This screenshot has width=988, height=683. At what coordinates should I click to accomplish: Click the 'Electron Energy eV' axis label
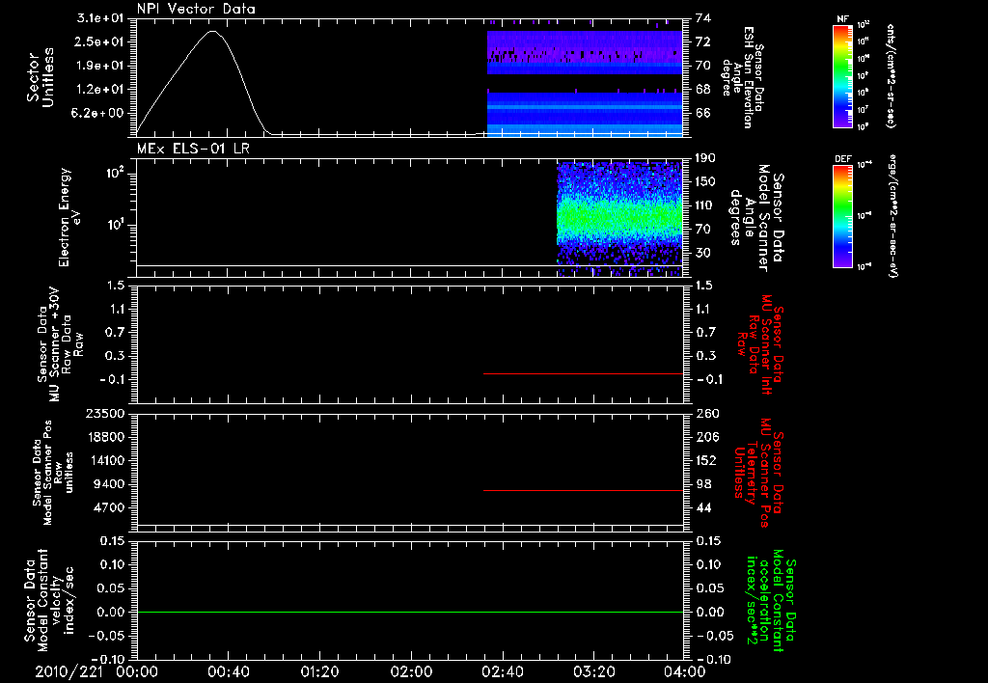[x=69, y=217]
